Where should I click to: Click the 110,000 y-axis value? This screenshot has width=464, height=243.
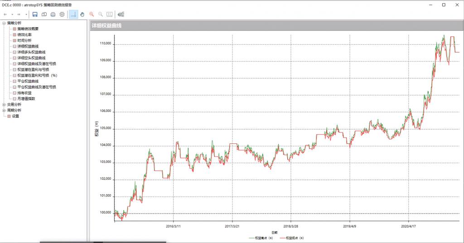[x=105, y=43]
